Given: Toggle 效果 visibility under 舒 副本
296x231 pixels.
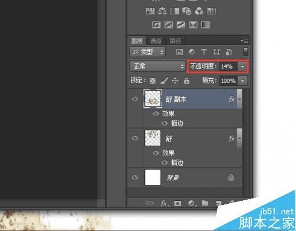Looking at the screenshot, I should [x=156, y=113].
